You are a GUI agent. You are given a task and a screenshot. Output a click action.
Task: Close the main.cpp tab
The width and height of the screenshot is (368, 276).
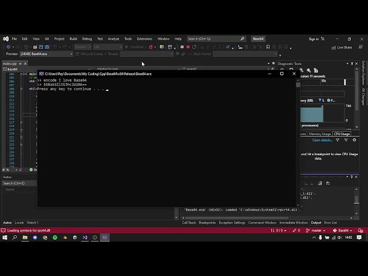(x=25, y=64)
